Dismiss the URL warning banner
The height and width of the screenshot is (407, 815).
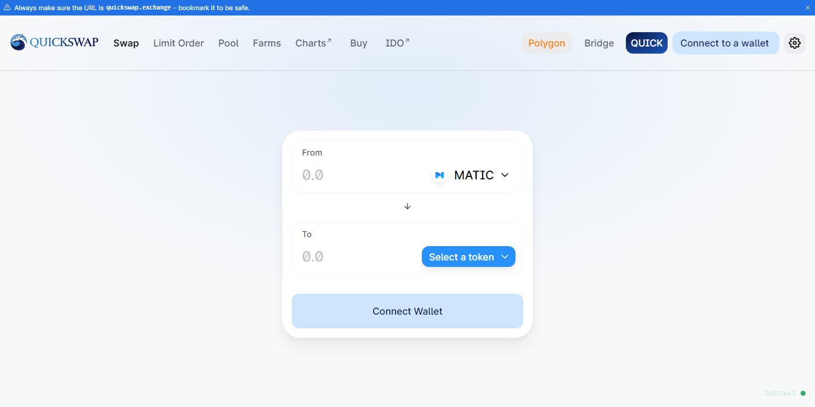point(808,8)
